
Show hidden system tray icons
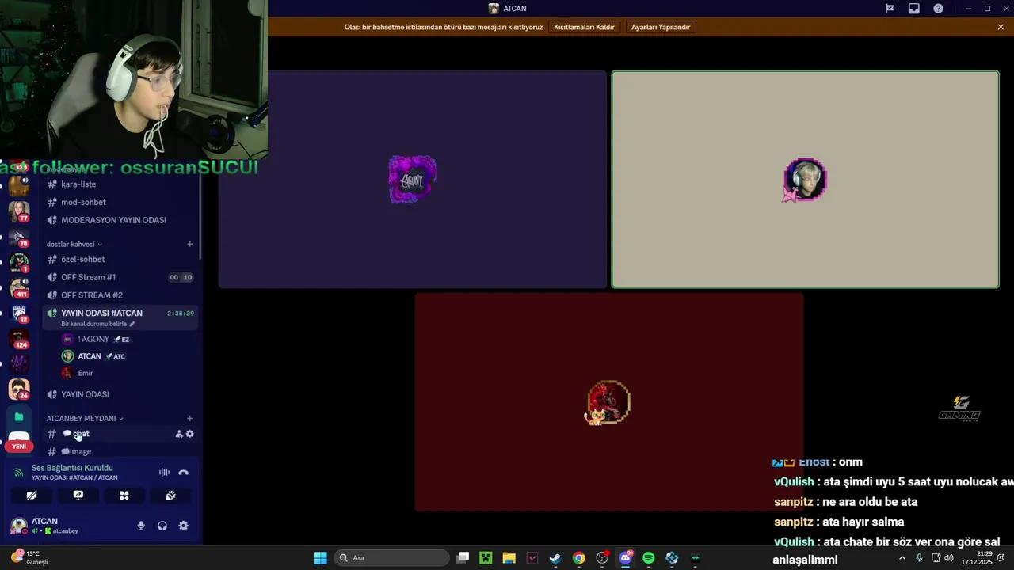click(x=902, y=558)
